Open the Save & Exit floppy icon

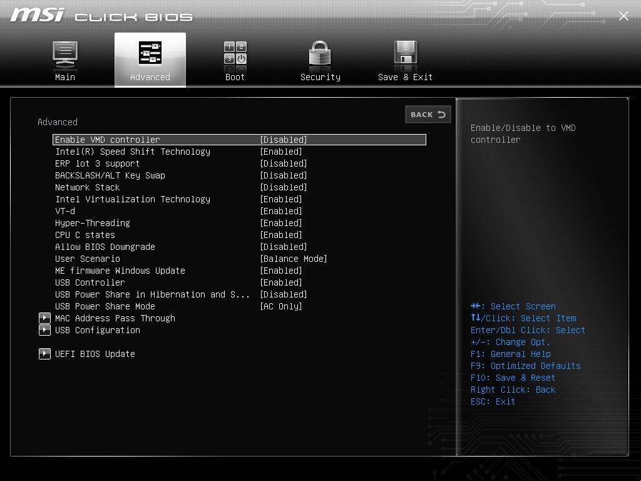(405, 54)
